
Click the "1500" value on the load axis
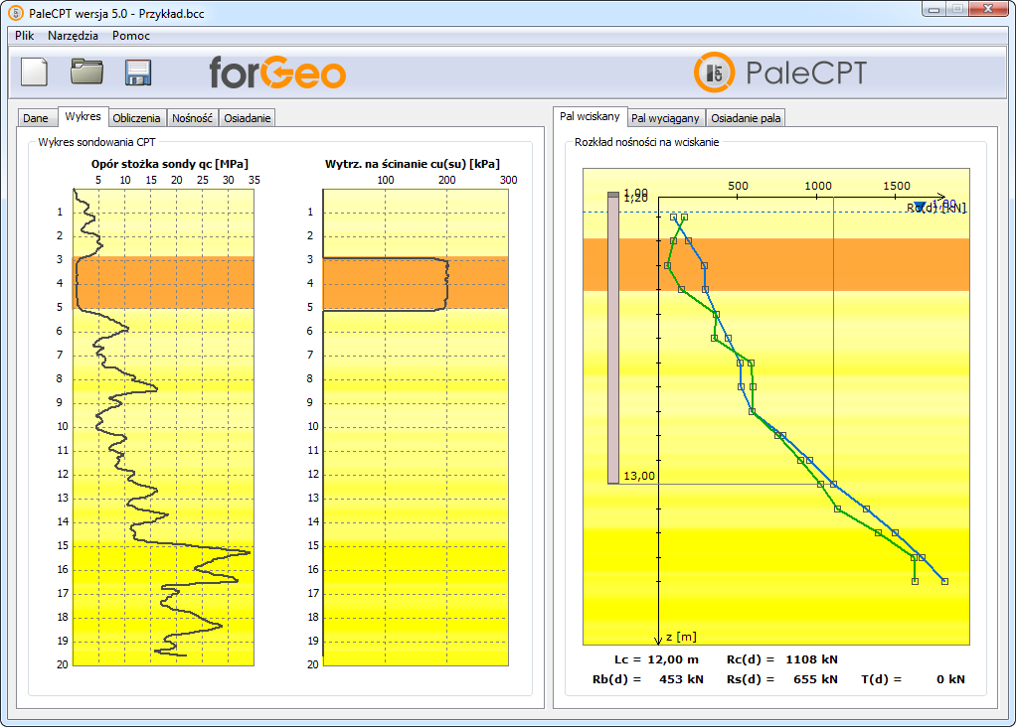coord(897,186)
